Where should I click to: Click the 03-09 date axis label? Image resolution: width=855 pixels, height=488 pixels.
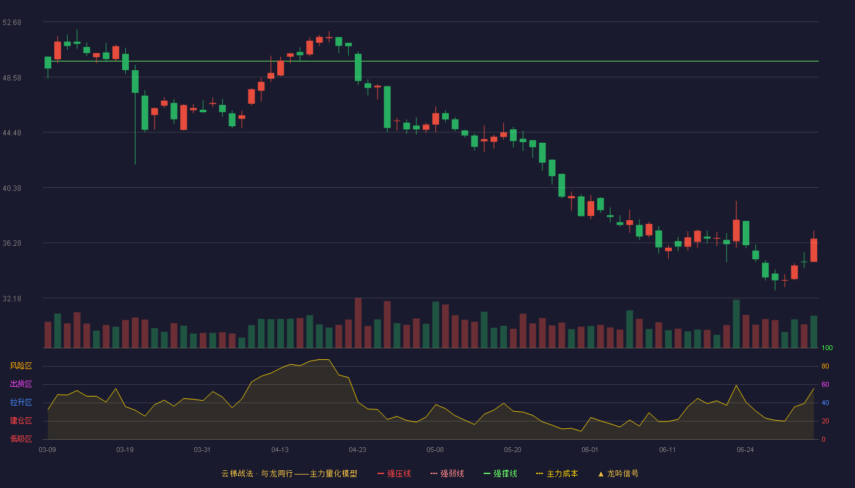[48, 450]
